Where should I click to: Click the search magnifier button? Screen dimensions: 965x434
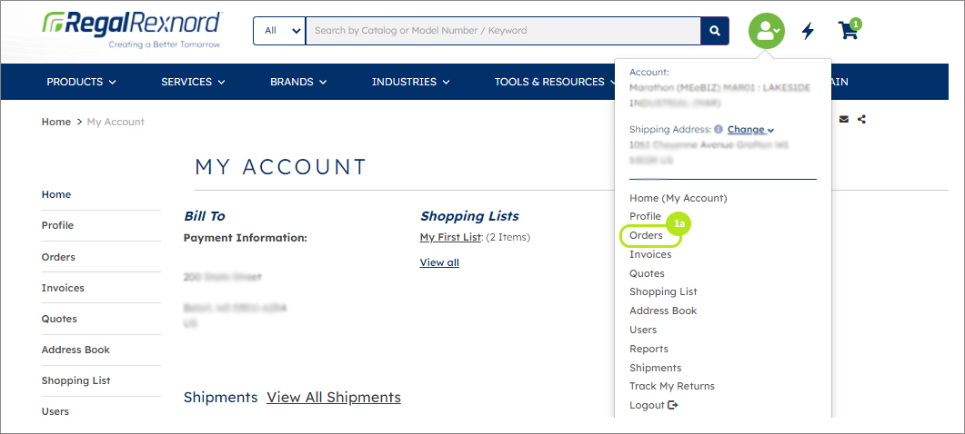point(715,31)
